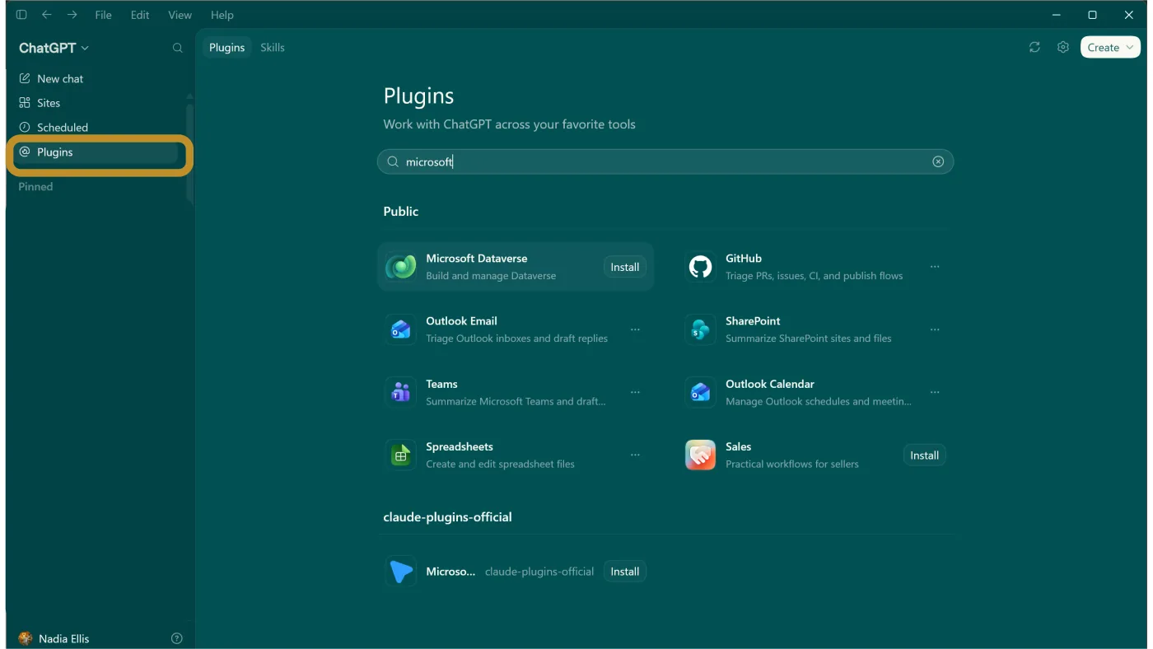
Task: Open the Edit menu
Action: point(140,15)
